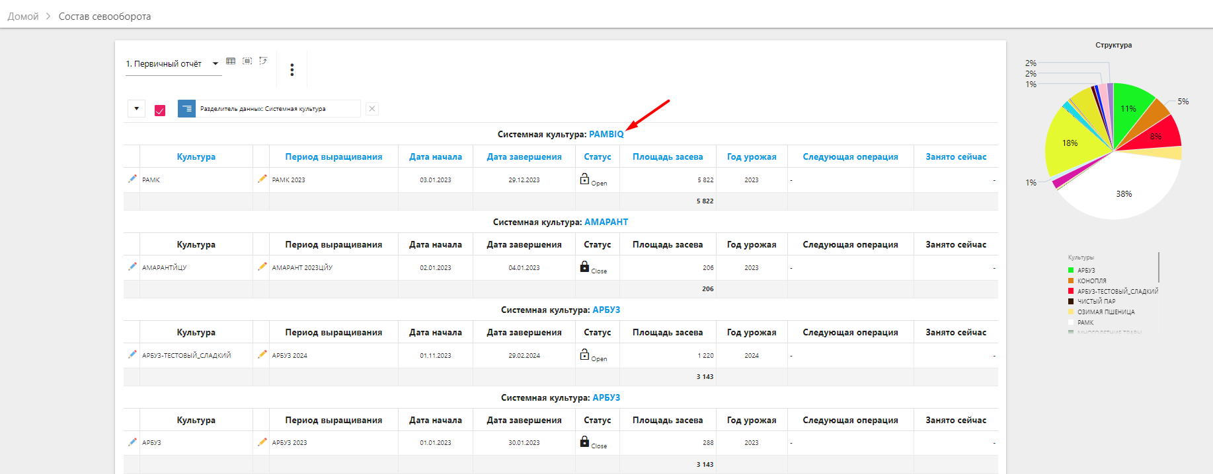This screenshot has height=474, width=1213.
Task: Edit the PAMK culture row pencil
Action: coord(132,179)
